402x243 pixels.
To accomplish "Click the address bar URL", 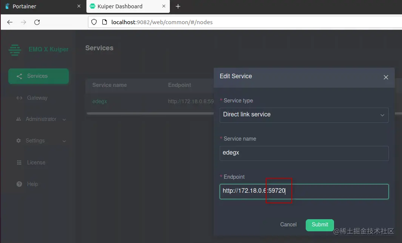I will coord(162,22).
